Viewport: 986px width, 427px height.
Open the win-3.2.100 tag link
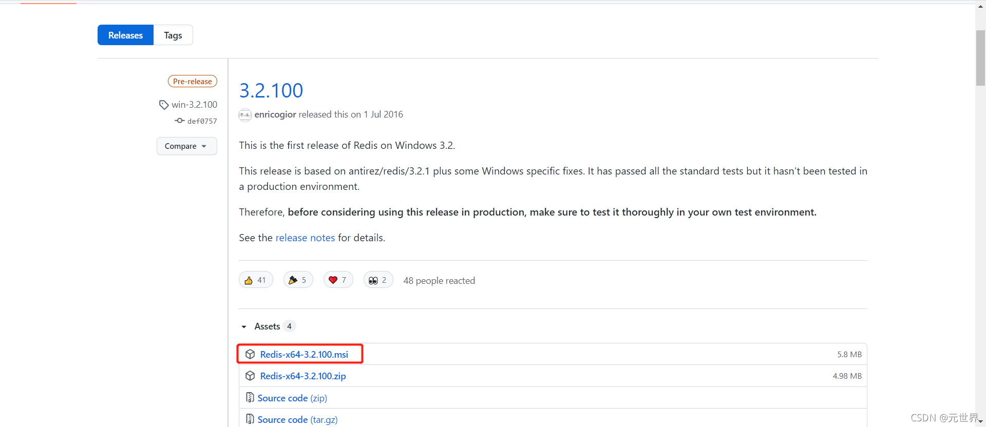(x=194, y=105)
